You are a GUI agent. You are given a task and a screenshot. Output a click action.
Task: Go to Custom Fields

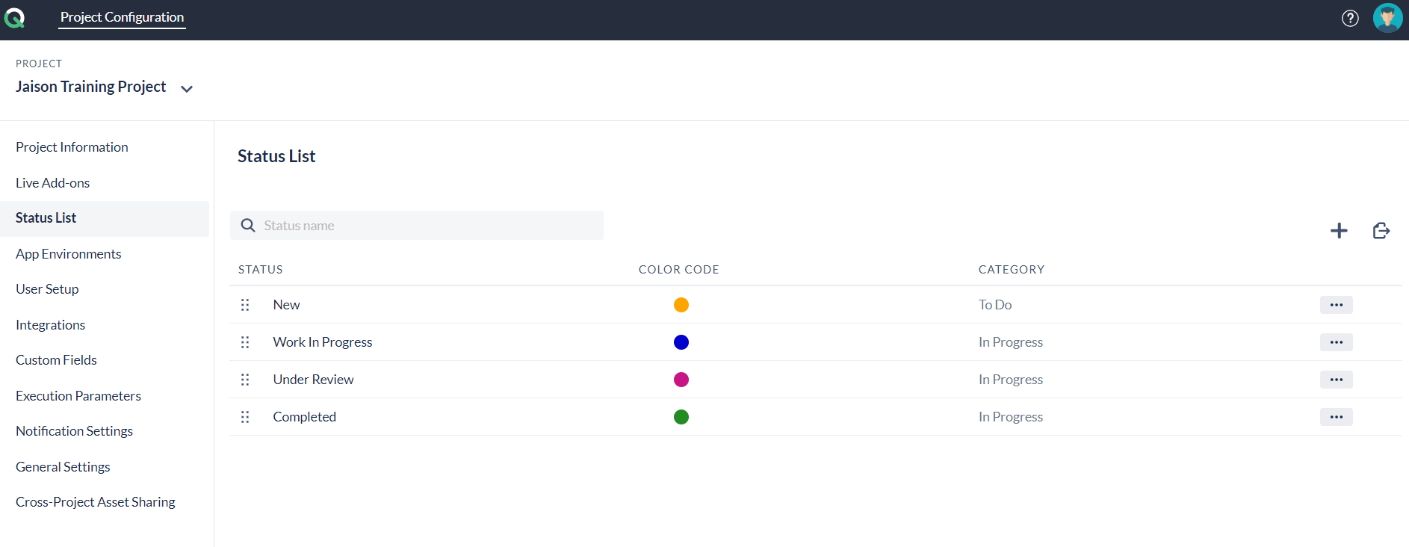[56, 360]
